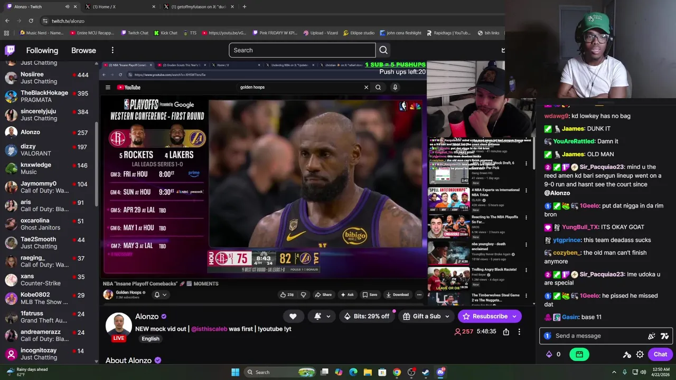Click the Gift a Sub button
Screen dimensions: 676x380
(x=421, y=316)
